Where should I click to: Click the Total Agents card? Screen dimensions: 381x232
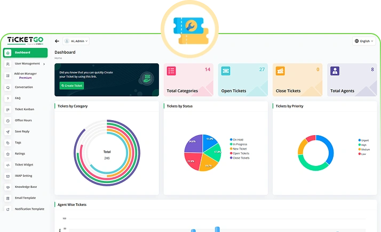[x=352, y=80]
